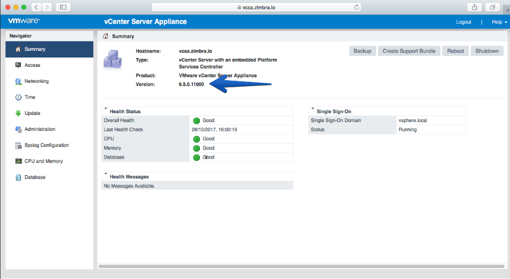Click the vsphere.local domain value
This screenshot has width=510, height=279.
coord(413,120)
